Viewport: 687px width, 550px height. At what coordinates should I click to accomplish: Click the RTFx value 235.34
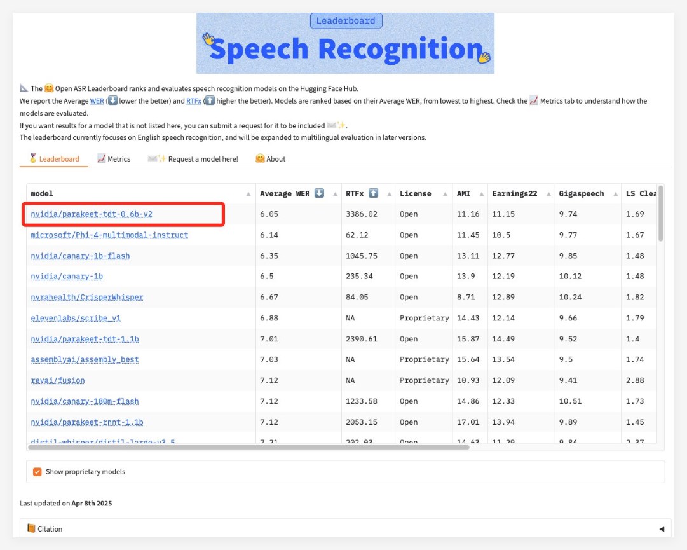[x=359, y=277]
